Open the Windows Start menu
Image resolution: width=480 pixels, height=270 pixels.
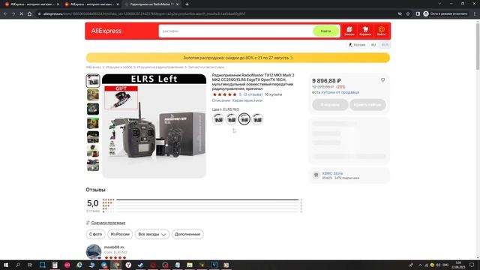[x=6, y=265]
